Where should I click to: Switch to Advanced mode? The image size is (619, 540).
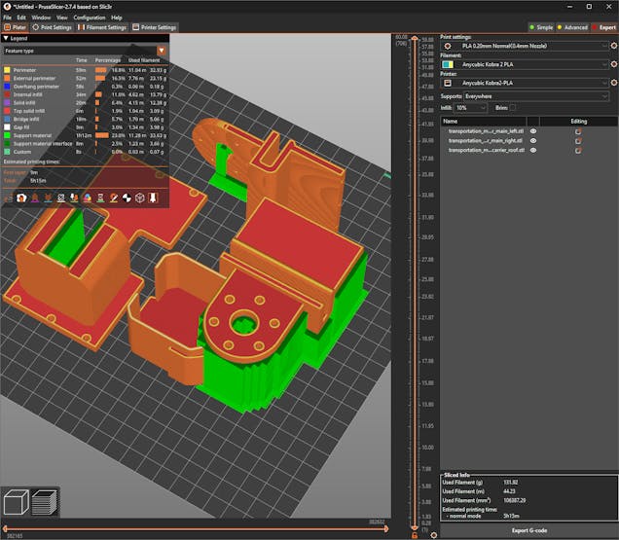[571, 27]
